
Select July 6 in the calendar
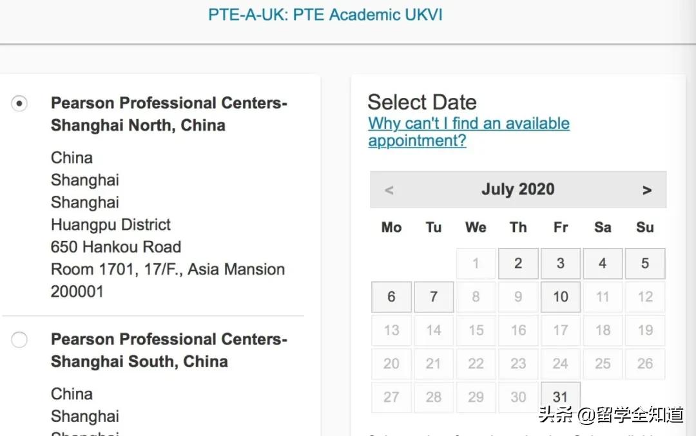click(x=391, y=297)
